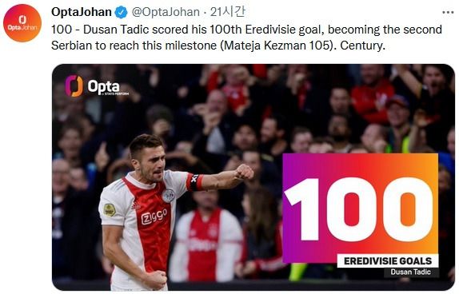459x298 pixels.
Task: Click Tadic's clenched raised fist
Action: click(244, 172)
